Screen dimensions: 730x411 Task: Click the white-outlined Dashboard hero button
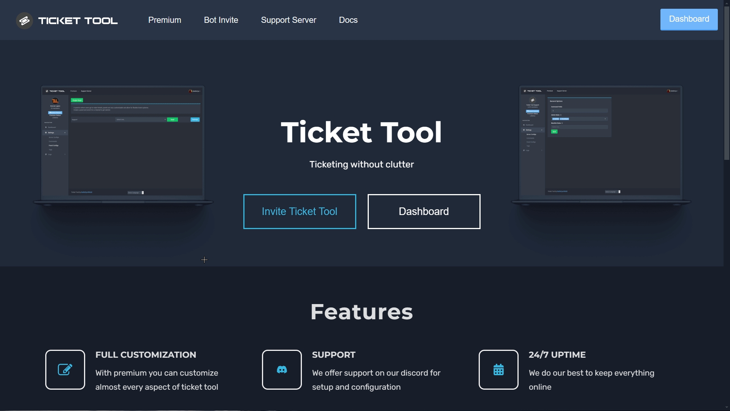point(424,212)
